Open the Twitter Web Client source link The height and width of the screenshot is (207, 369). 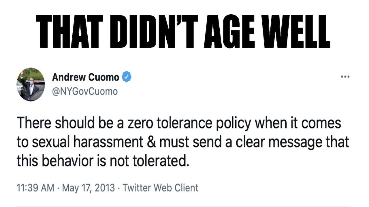161,188
